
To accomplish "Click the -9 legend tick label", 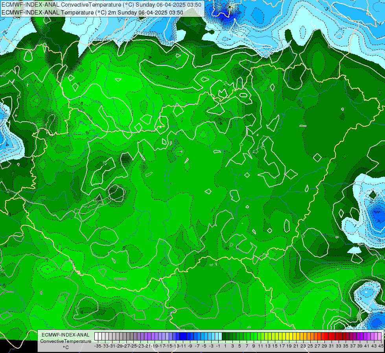I will coord(190,346).
